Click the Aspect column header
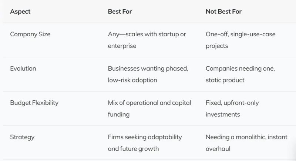 coord(20,11)
